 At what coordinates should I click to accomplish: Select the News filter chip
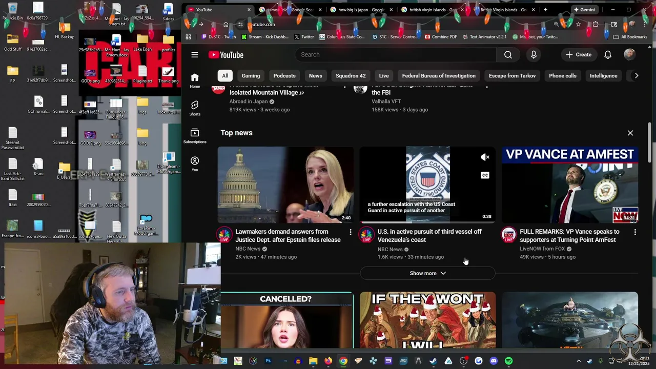tap(316, 76)
